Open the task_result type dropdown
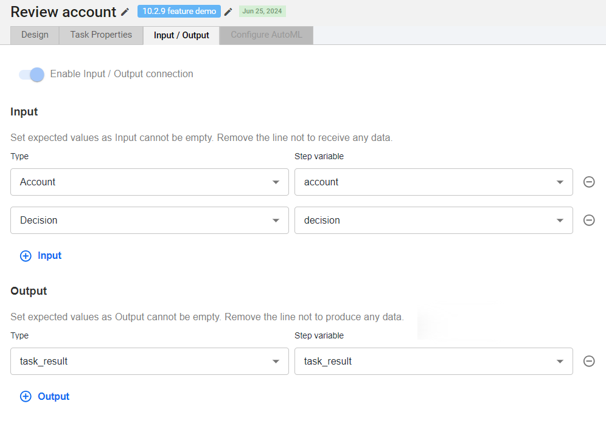This screenshot has height=429, width=606. (150, 361)
